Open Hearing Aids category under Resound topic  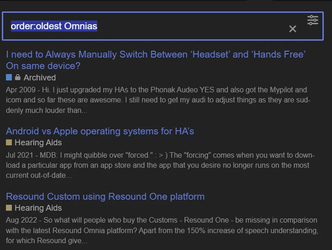38,208
